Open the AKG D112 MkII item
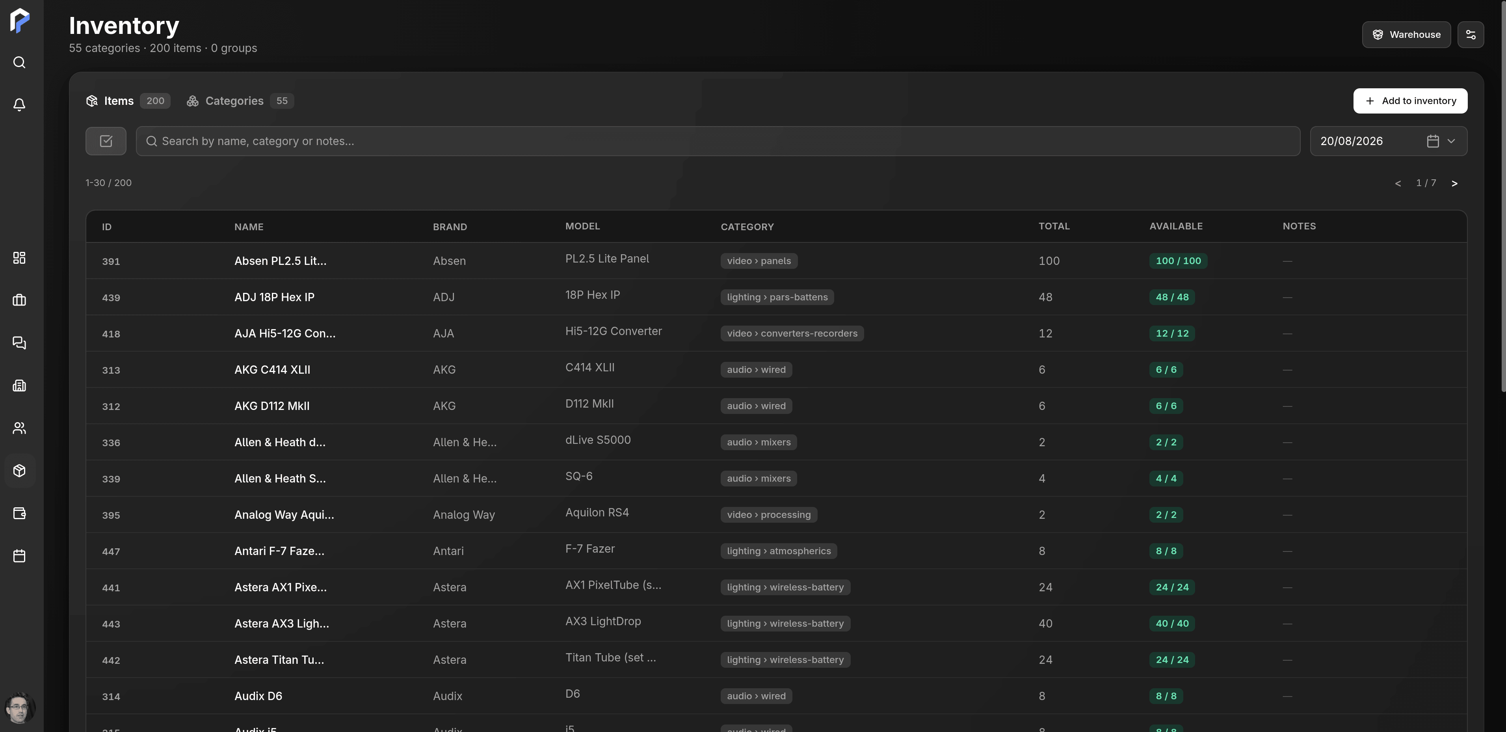The width and height of the screenshot is (1506, 732). pos(272,406)
